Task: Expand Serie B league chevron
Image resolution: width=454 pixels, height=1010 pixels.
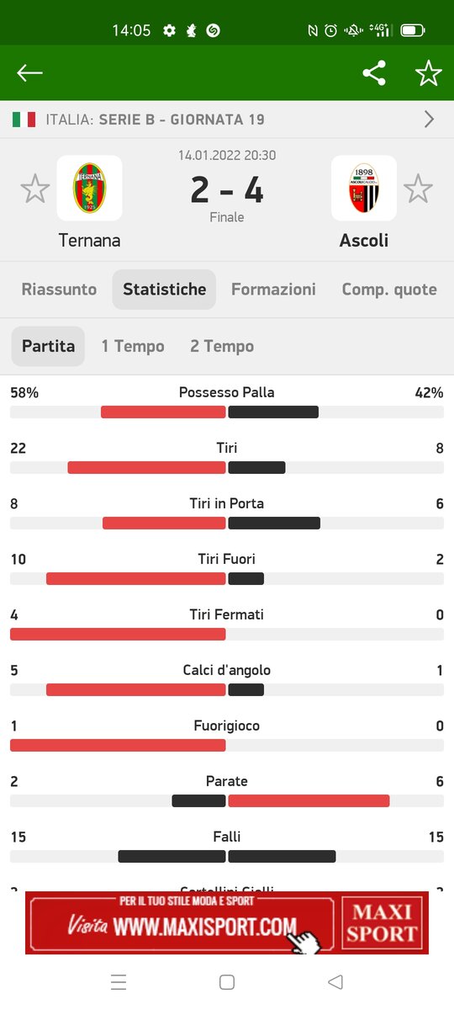Action: coord(429,120)
